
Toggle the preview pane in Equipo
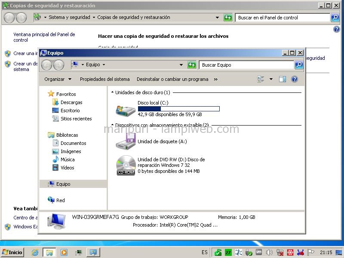(x=283, y=79)
